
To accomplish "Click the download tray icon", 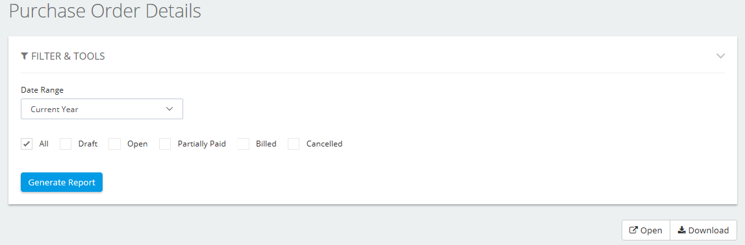I will [682, 230].
